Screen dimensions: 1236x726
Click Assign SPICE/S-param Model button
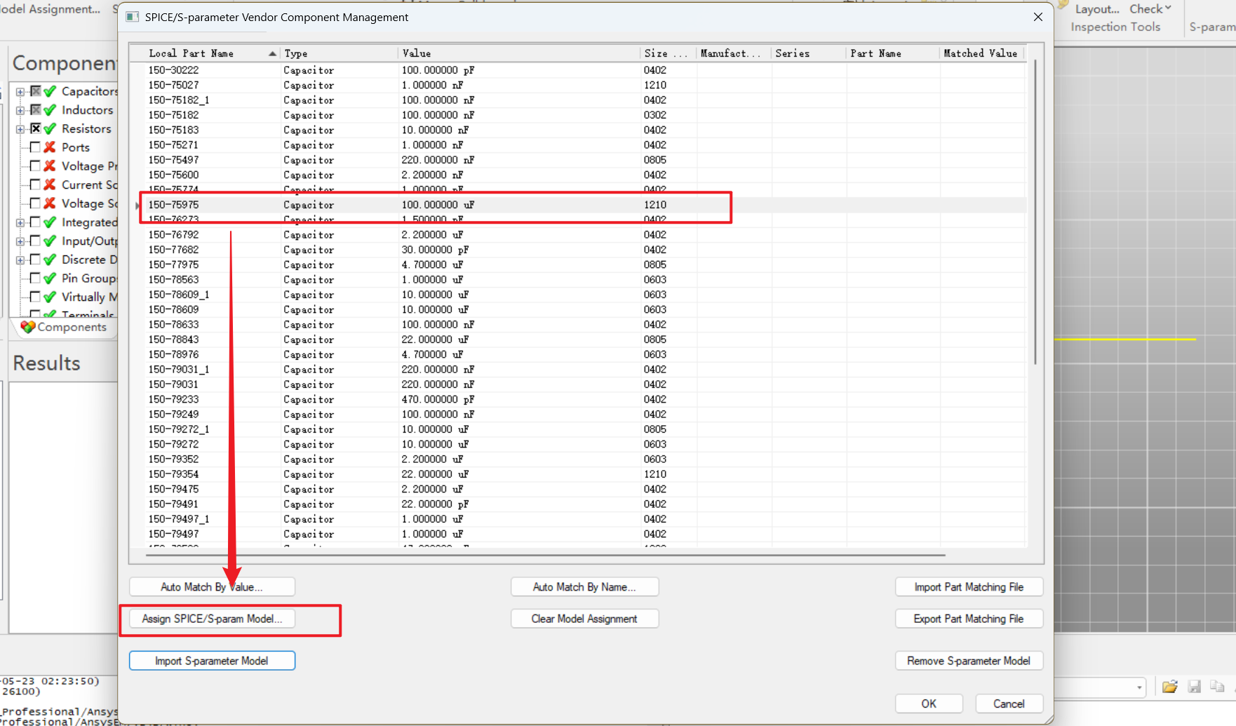[x=212, y=619]
